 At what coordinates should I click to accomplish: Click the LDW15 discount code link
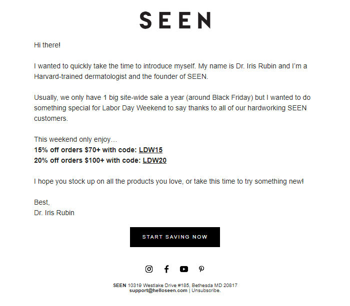point(150,150)
